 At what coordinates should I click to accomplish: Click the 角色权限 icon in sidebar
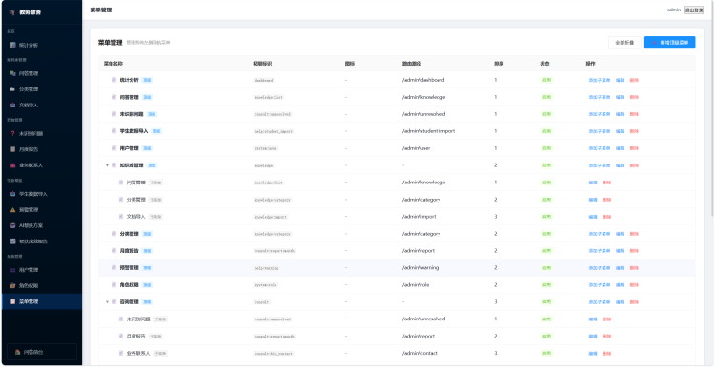pyautogui.click(x=12, y=285)
